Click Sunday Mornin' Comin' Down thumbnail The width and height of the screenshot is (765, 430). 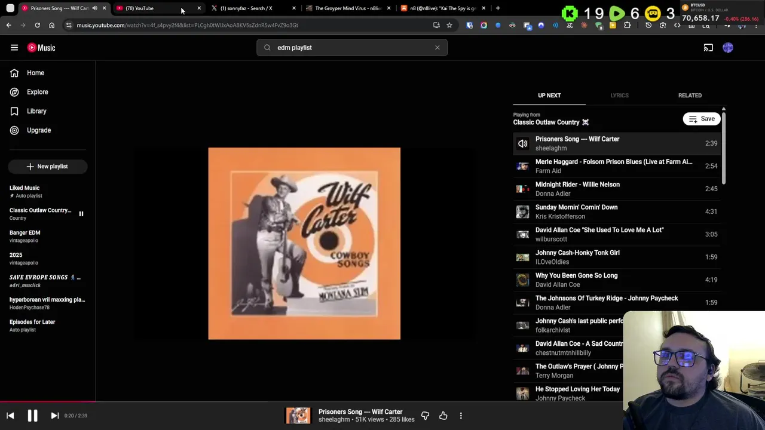click(x=523, y=211)
